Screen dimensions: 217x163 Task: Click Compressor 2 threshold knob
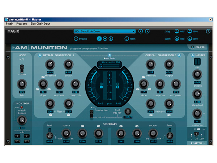point(150,64)
